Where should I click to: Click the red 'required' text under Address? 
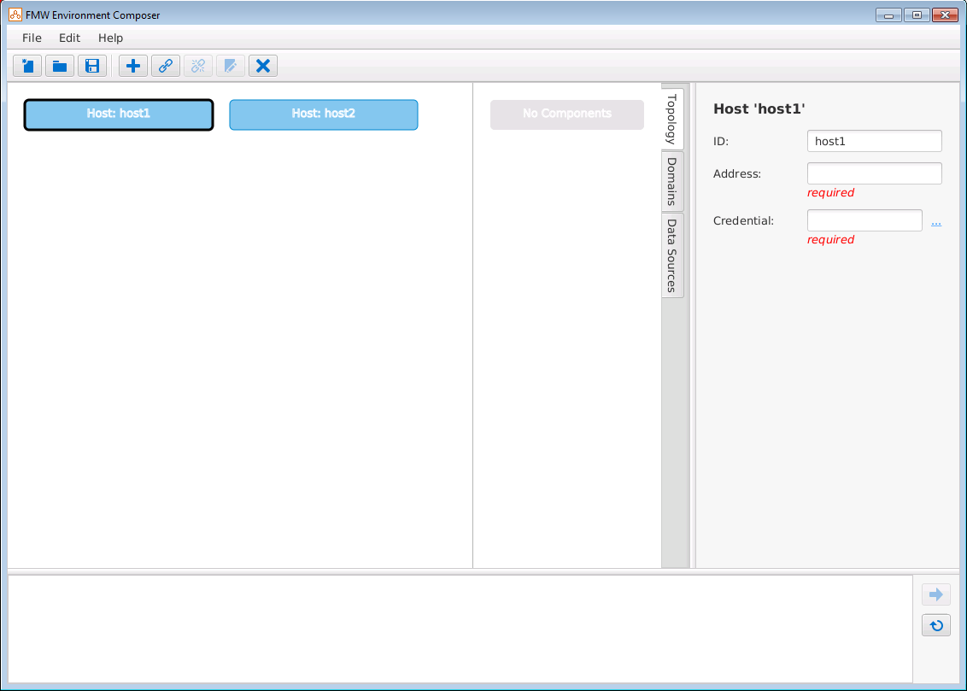point(830,192)
